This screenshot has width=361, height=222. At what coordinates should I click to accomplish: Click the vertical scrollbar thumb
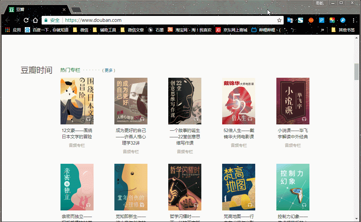coord(356,72)
